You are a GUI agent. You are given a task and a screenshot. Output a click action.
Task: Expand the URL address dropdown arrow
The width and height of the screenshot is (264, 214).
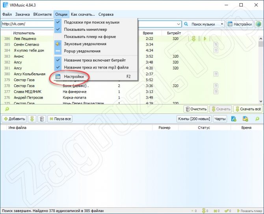point(178,24)
